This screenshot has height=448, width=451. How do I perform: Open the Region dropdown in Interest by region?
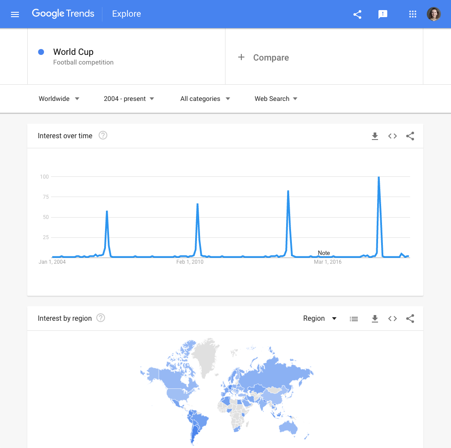[320, 319]
